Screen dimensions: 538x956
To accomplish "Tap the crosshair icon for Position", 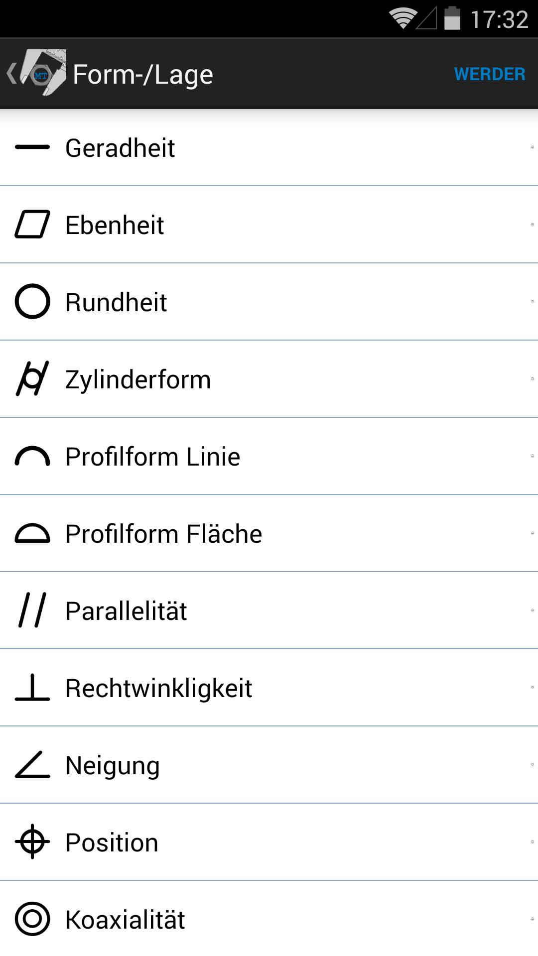I will [32, 841].
